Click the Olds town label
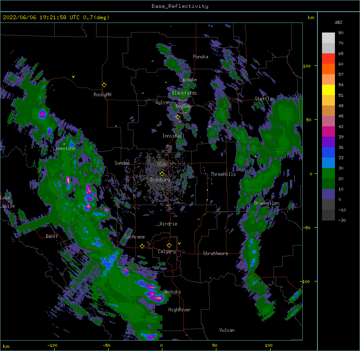The height and width of the screenshot is (351, 360). (162, 164)
